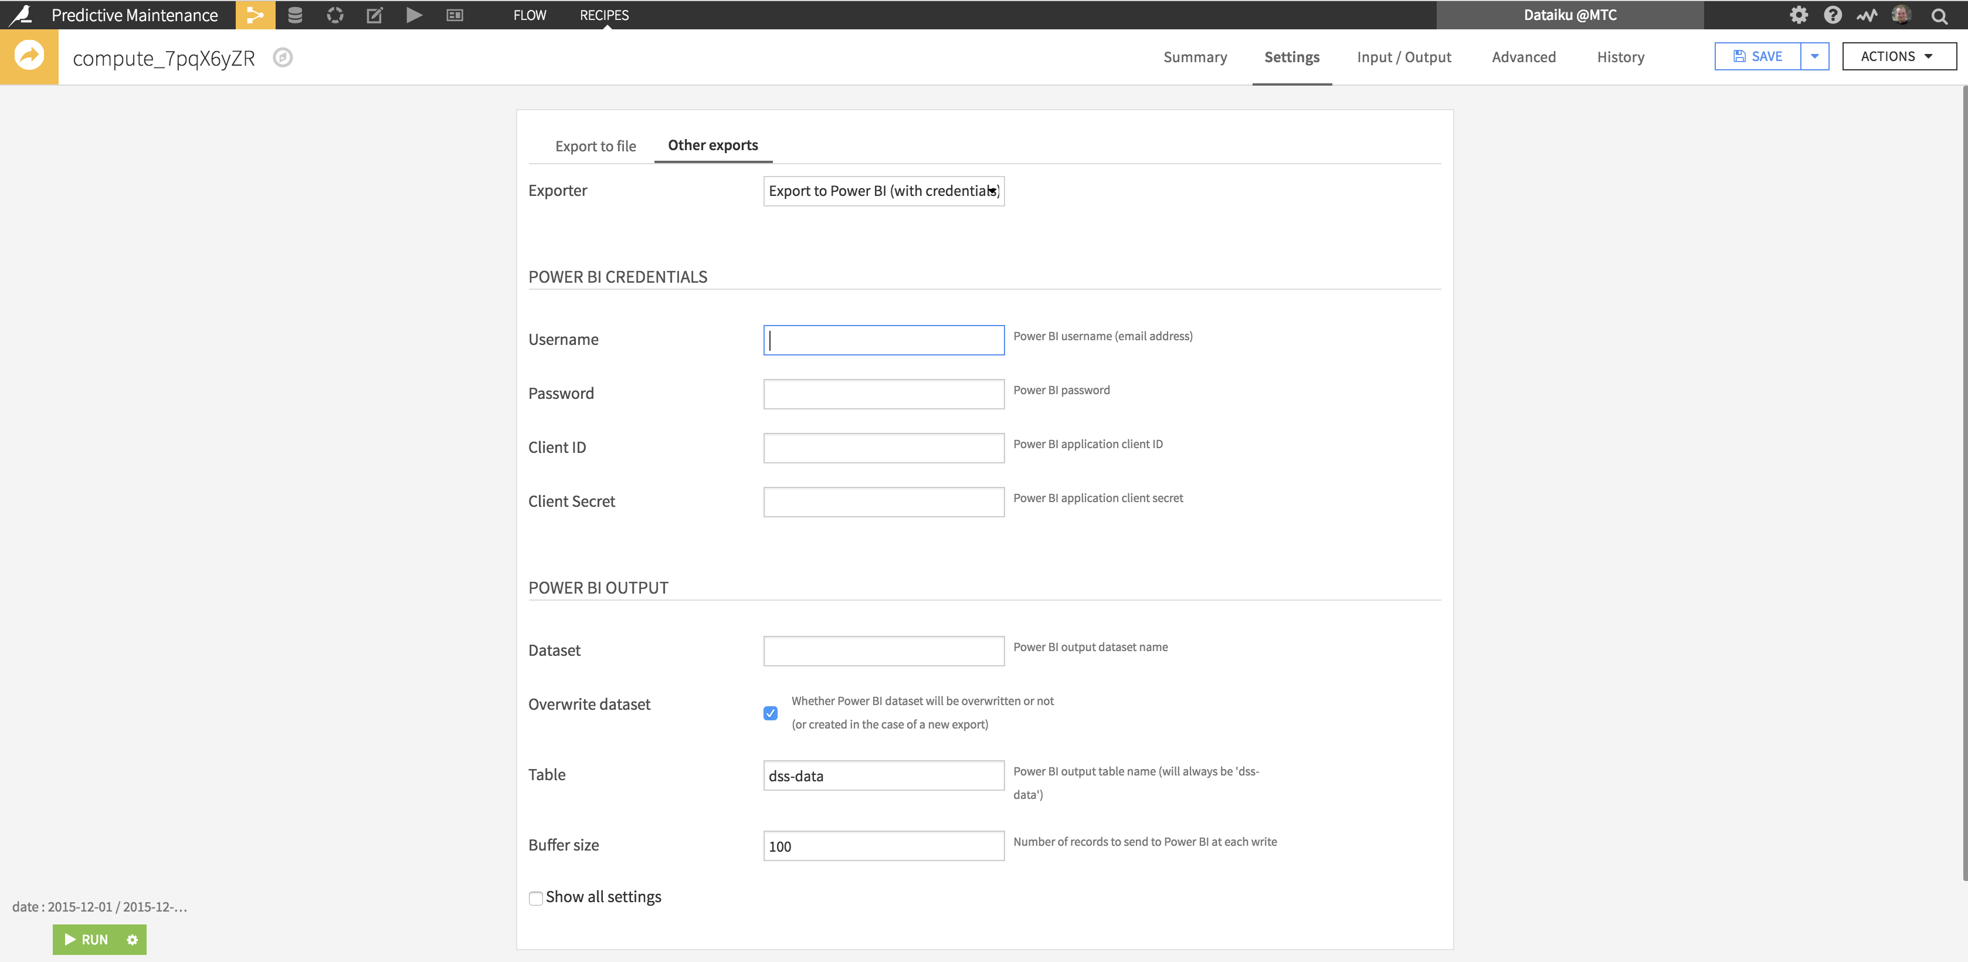
Task: Open the Dashboards icon in top bar
Action: point(454,15)
